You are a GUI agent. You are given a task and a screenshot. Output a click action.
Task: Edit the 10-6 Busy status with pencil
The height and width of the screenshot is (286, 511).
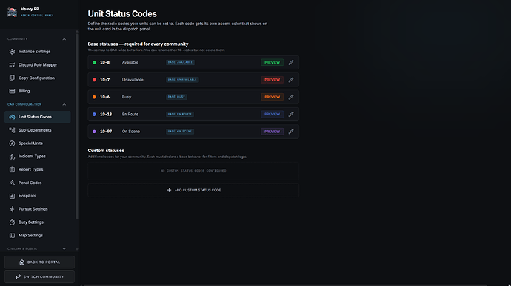[291, 97]
